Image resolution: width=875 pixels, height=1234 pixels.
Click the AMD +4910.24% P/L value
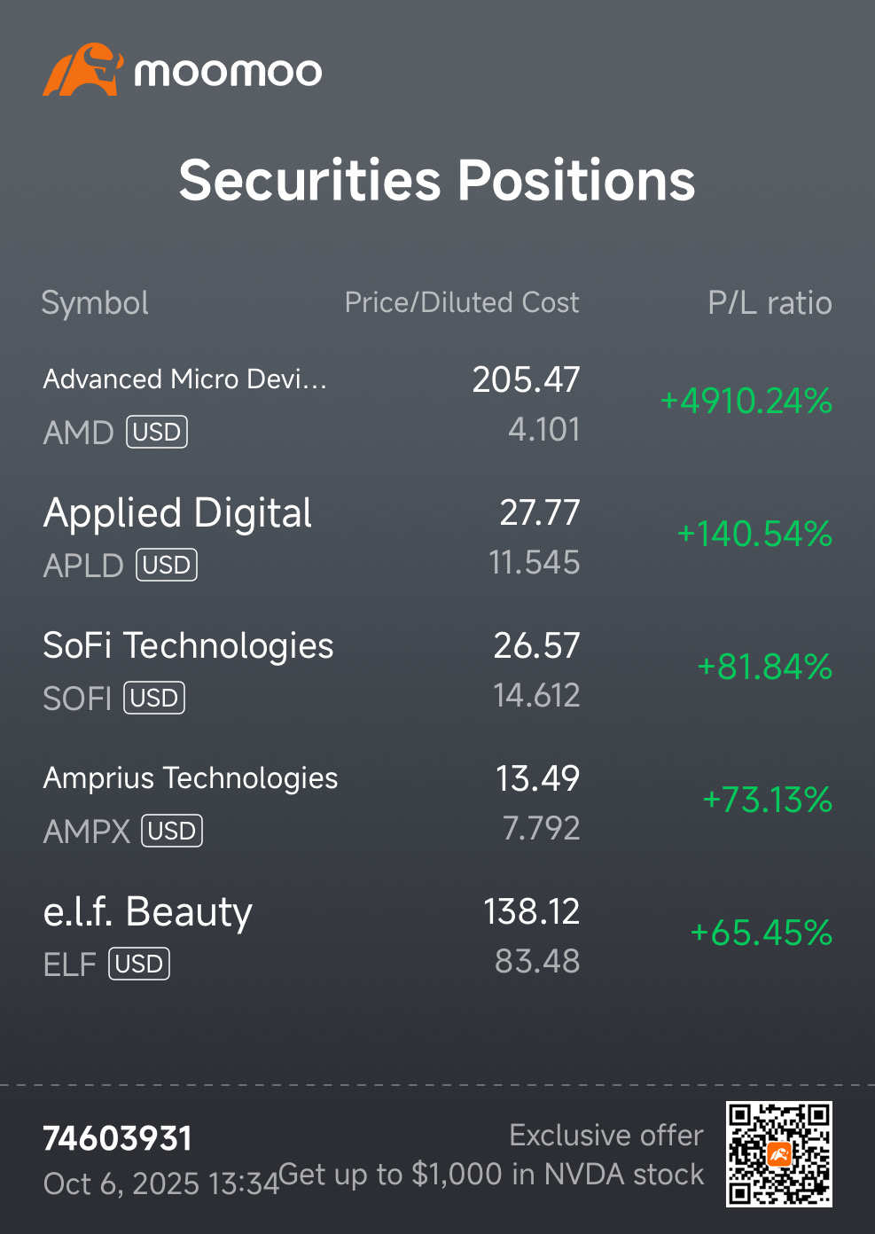point(746,402)
